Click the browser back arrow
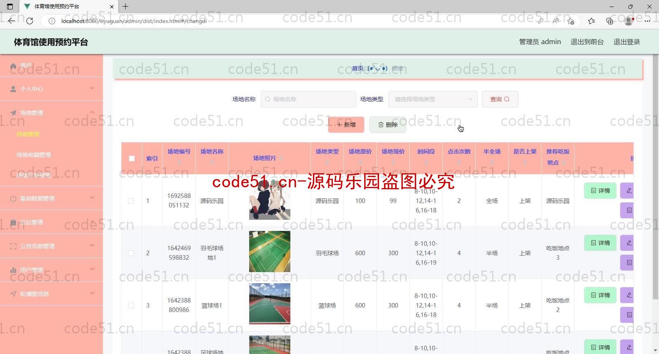 pos(12,21)
